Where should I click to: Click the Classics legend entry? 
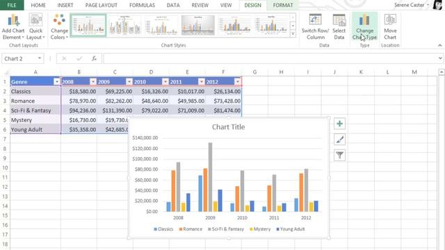[163, 229]
